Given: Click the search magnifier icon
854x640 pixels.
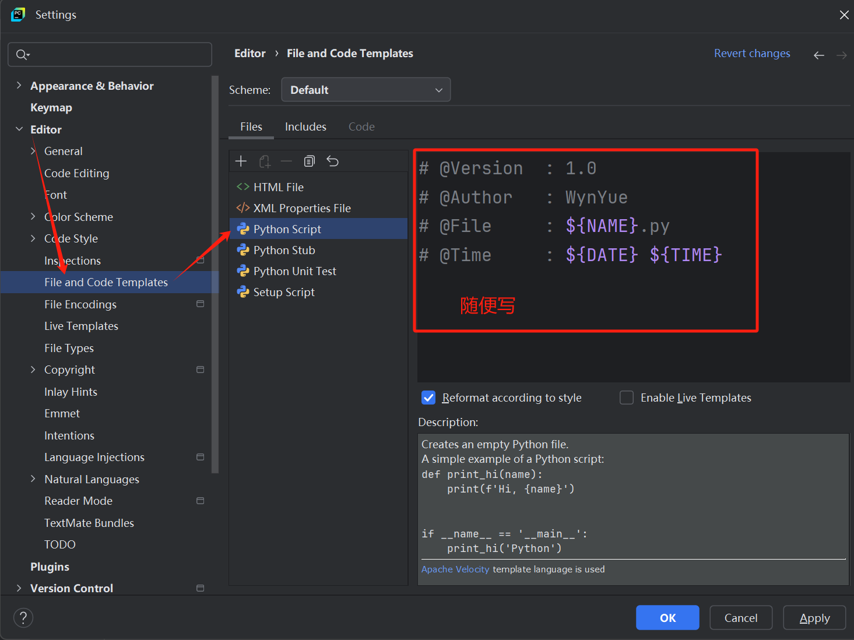Looking at the screenshot, I should 23,55.
